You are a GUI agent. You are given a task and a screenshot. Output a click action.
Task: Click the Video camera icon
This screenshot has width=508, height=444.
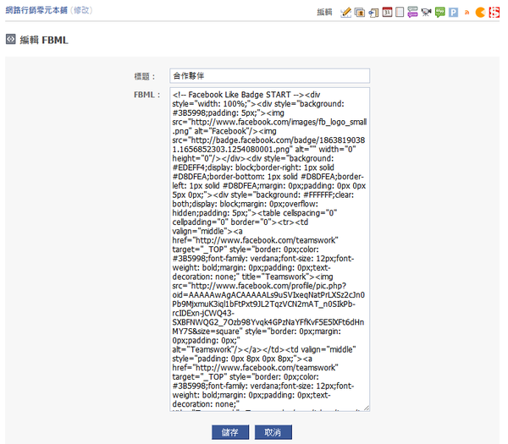(426, 13)
